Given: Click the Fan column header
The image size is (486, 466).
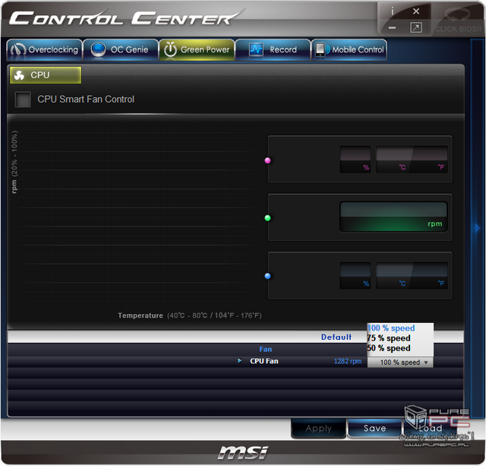Looking at the screenshot, I should [265, 350].
